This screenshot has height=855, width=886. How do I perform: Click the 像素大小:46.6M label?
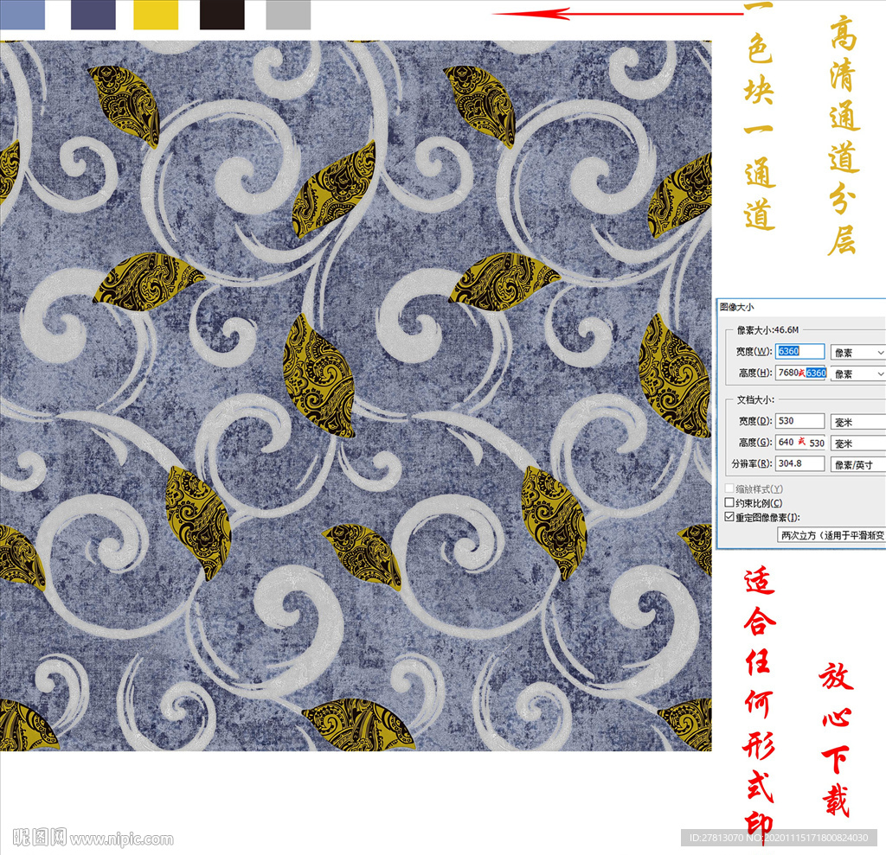click(767, 329)
